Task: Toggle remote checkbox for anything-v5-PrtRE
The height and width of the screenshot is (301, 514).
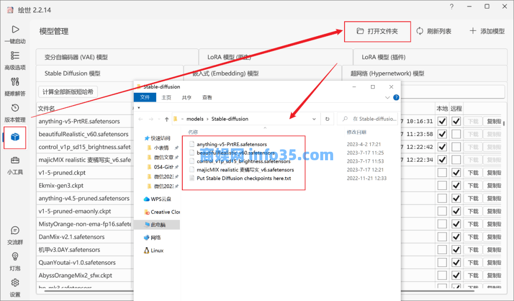Action: 456,121
